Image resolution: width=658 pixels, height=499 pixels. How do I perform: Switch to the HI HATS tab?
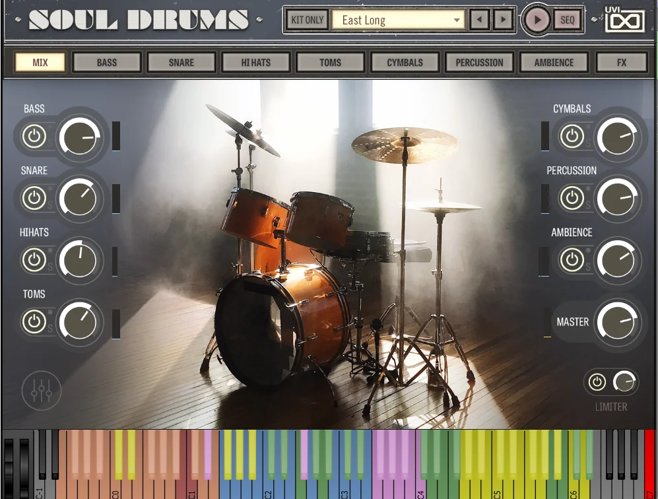tap(256, 63)
